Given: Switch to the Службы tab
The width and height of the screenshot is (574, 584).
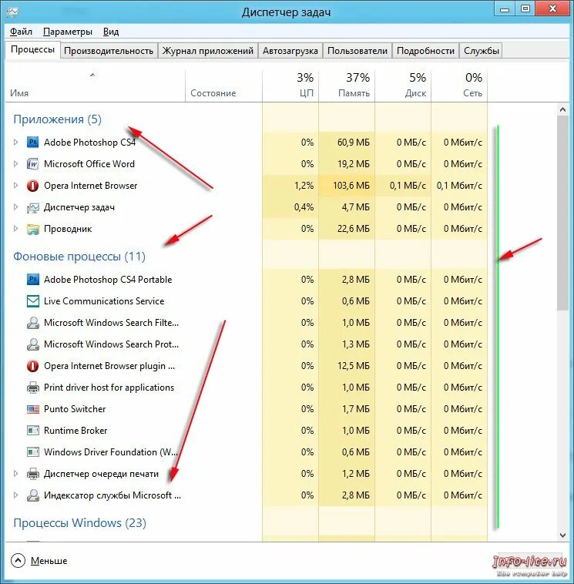Looking at the screenshot, I should [x=482, y=51].
